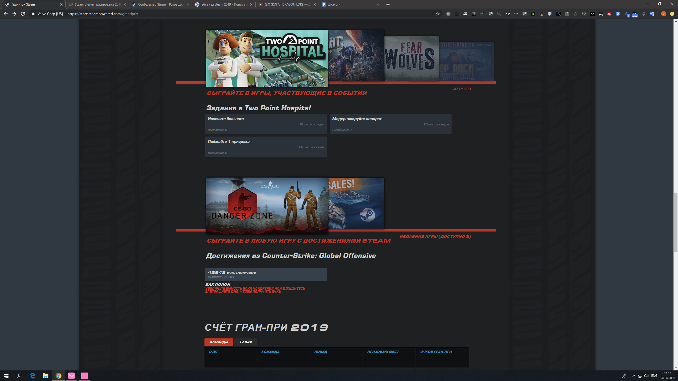The width and height of the screenshot is (678, 381).
Task: Close the 'Диалоги' tab
Action: click(378, 4)
